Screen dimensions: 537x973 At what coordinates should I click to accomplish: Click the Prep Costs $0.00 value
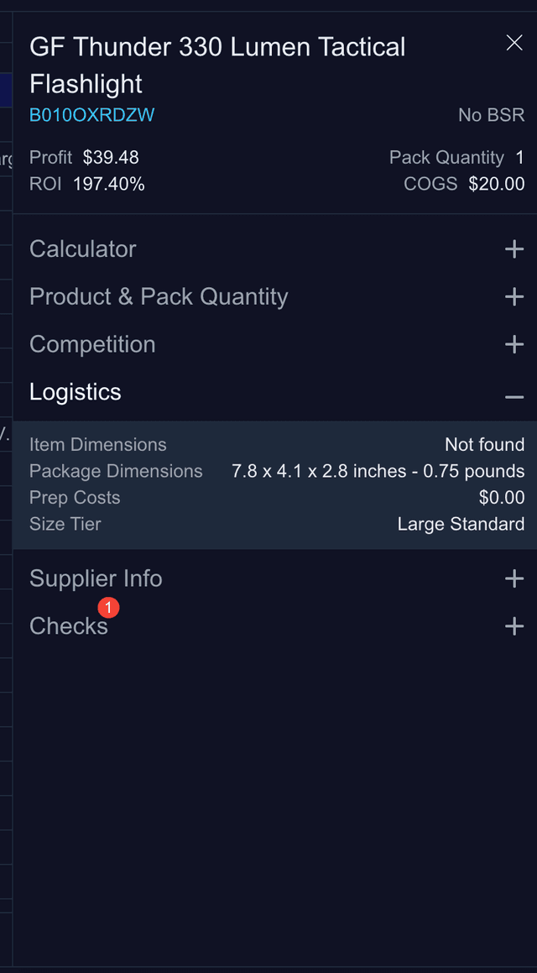502,498
